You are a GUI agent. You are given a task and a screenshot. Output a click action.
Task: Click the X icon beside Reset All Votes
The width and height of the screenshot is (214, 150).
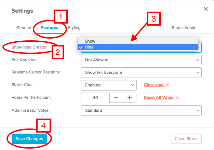(177, 97)
